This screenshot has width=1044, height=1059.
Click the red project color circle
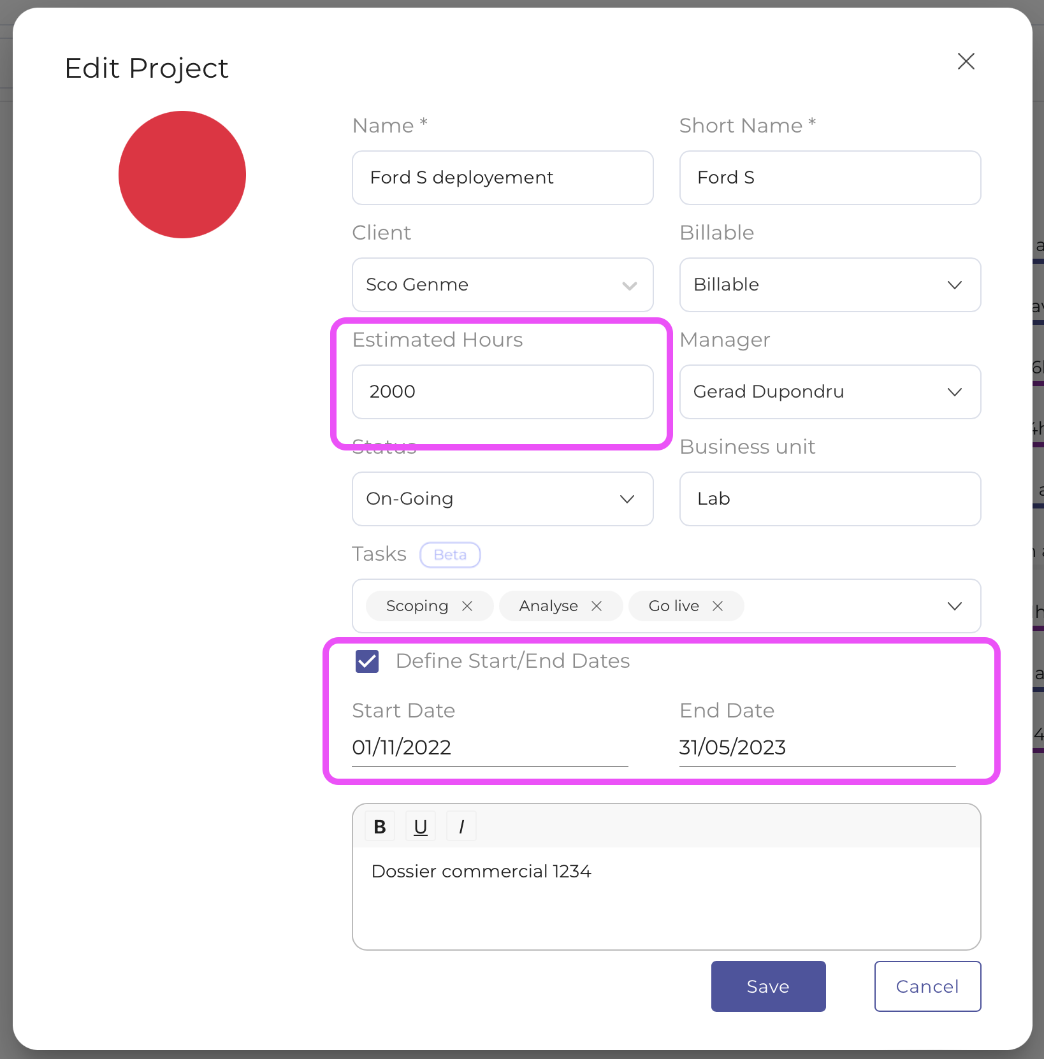pos(182,175)
